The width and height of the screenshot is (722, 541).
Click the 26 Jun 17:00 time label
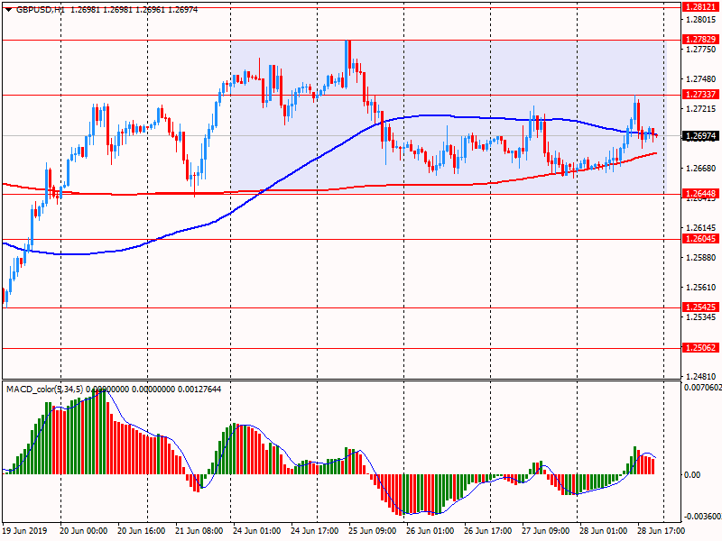point(487,530)
